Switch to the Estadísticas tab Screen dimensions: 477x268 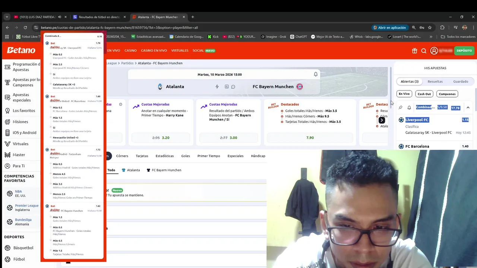tap(165, 156)
